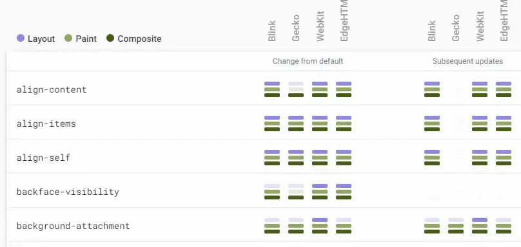Click background-attachment Gecko icon under Subsequent updates
Viewport: 521px width, 247px height.
[x=456, y=226]
